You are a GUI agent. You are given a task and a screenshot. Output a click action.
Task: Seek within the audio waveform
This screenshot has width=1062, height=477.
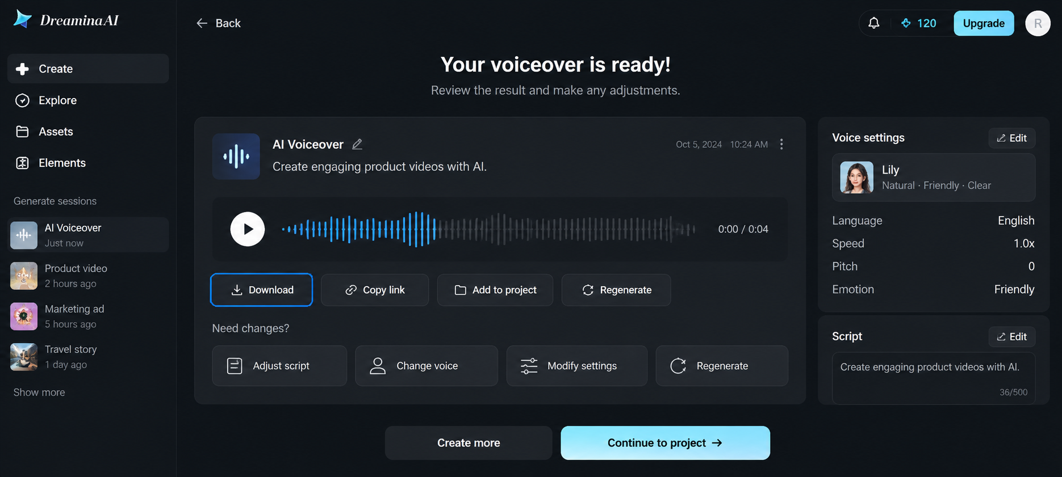tap(488, 229)
